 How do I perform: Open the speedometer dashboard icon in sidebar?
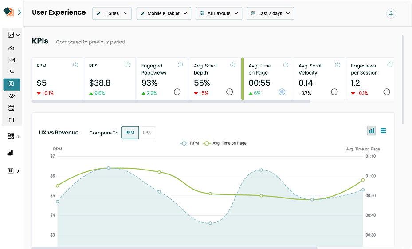click(x=12, y=48)
